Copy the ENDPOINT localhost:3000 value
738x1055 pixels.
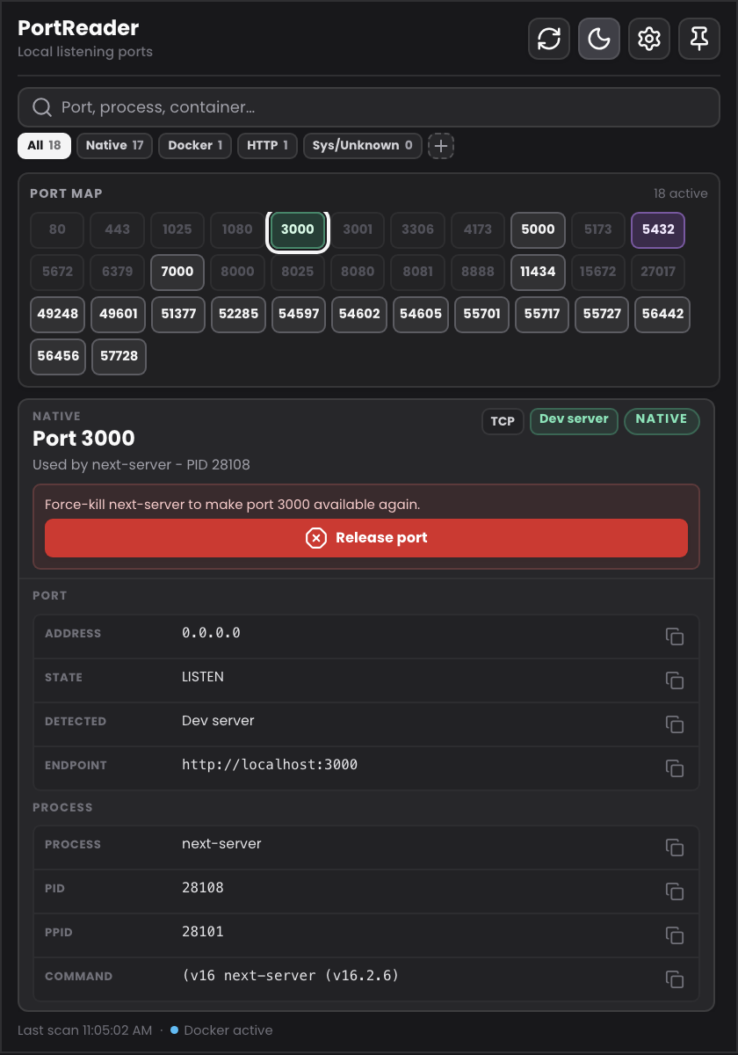(675, 768)
